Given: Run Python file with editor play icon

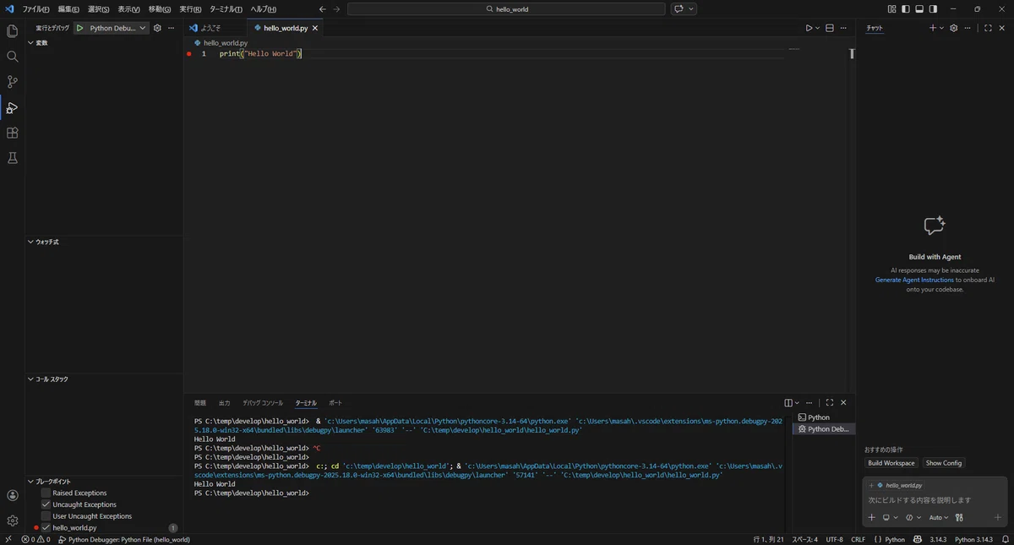Looking at the screenshot, I should [809, 28].
